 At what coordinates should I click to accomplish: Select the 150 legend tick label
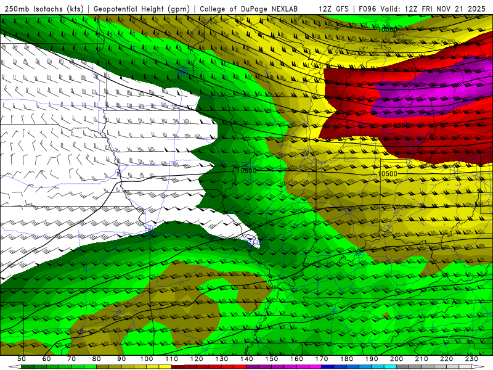[272, 359]
